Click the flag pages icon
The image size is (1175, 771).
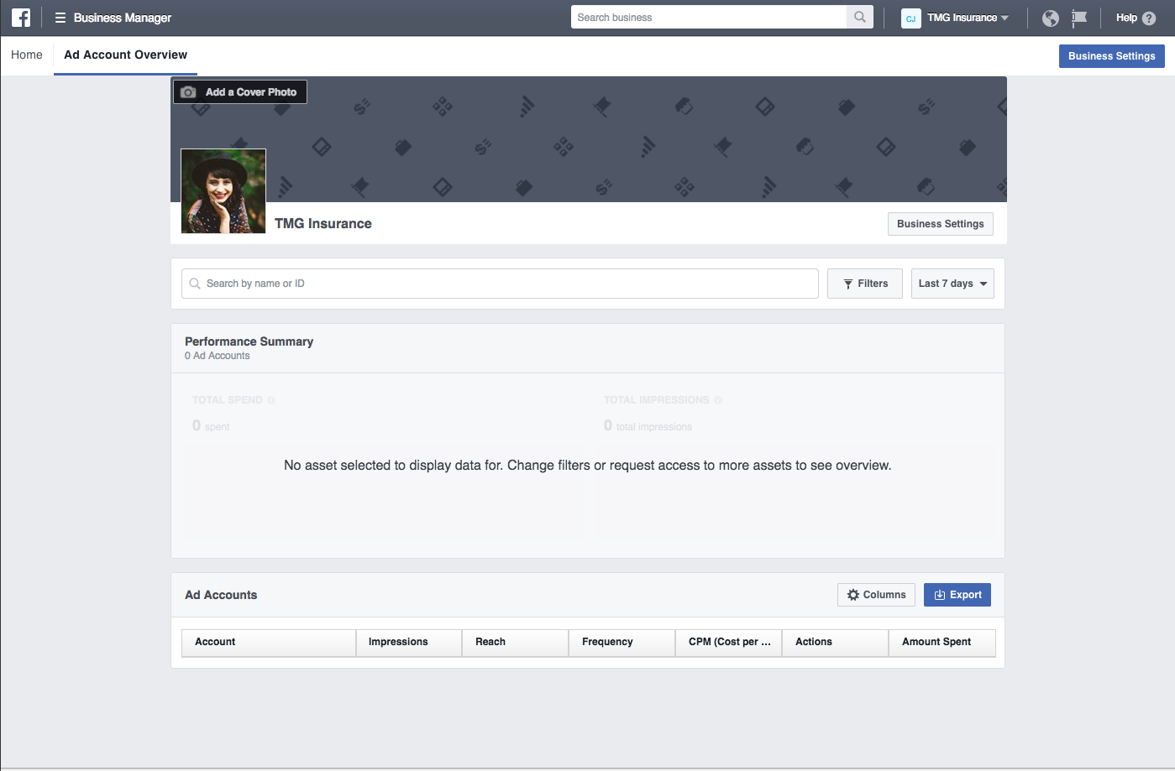point(1079,18)
